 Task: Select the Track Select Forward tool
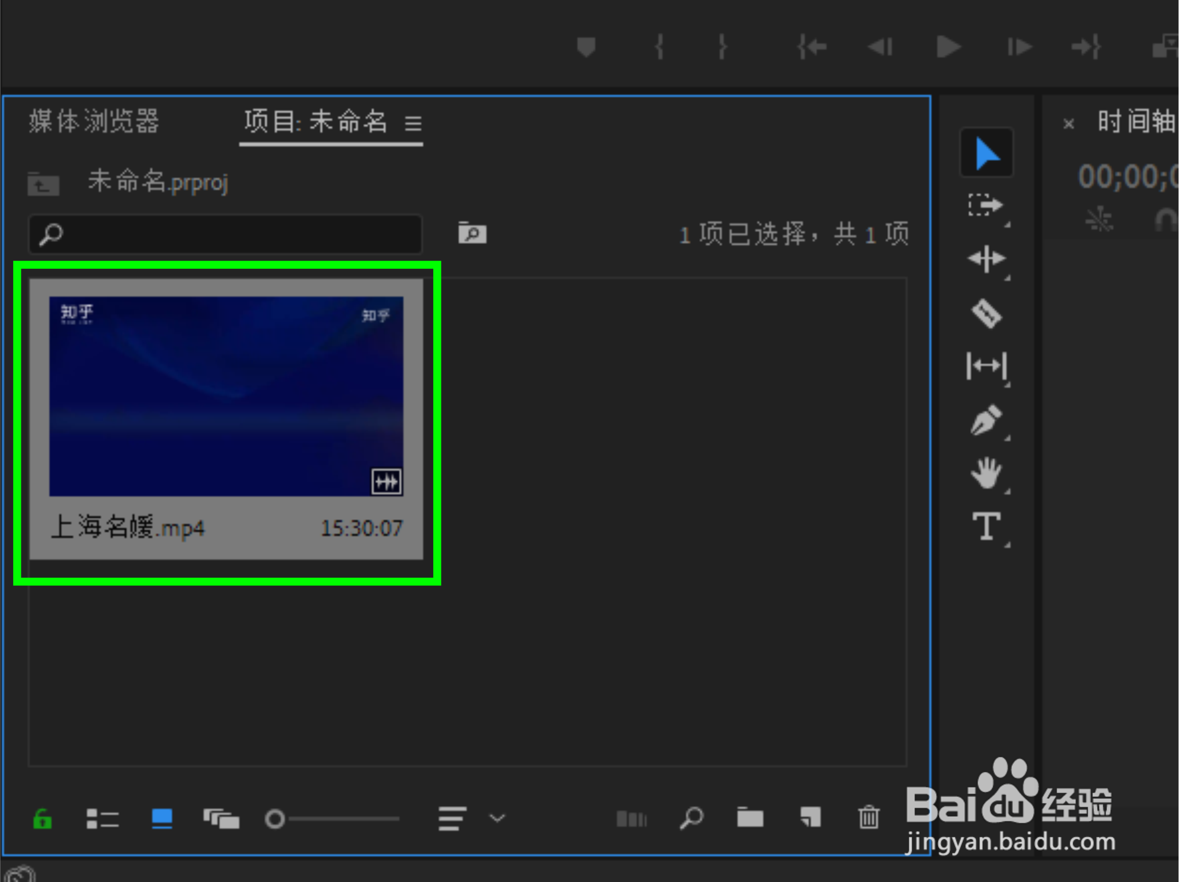click(986, 206)
